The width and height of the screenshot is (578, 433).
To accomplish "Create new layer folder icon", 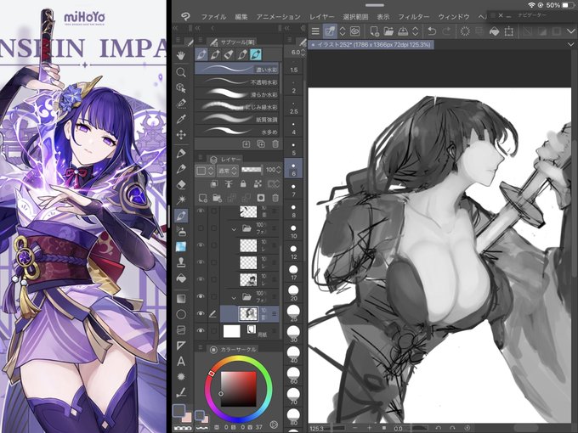I will tap(217, 198).
